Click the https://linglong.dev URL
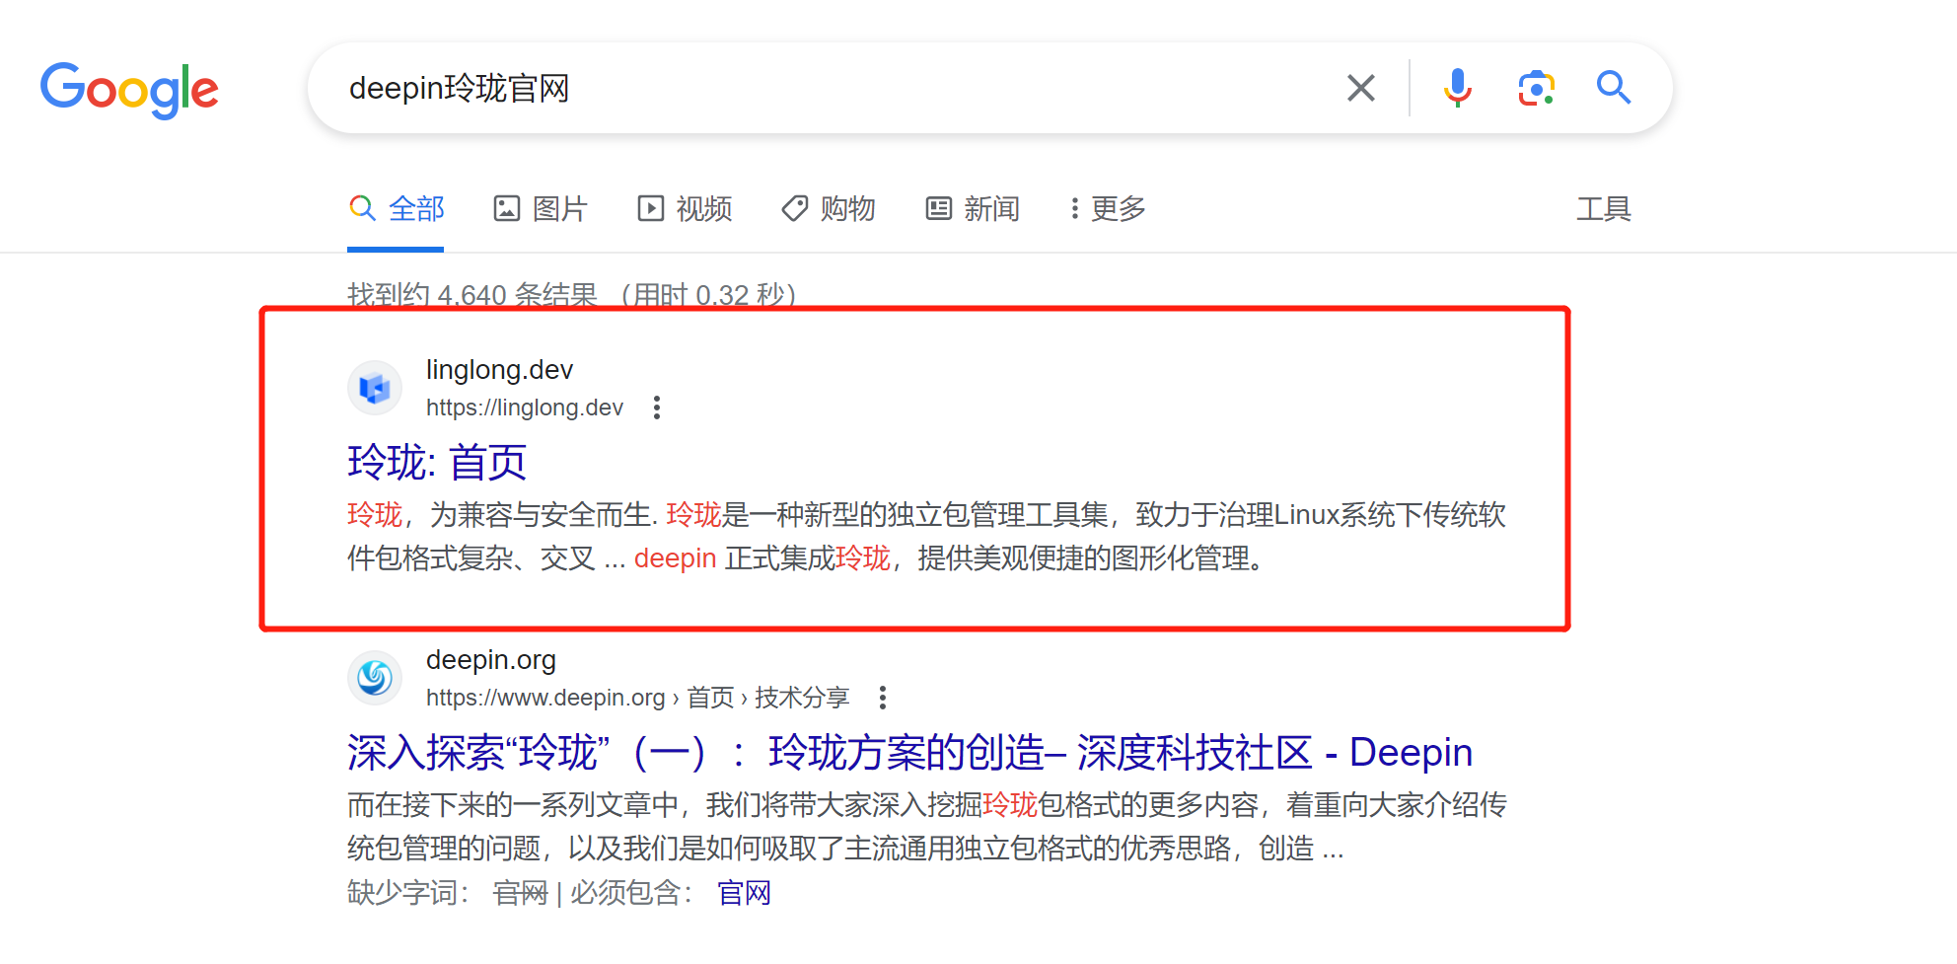This screenshot has height=964, width=1957. (x=525, y=408)
